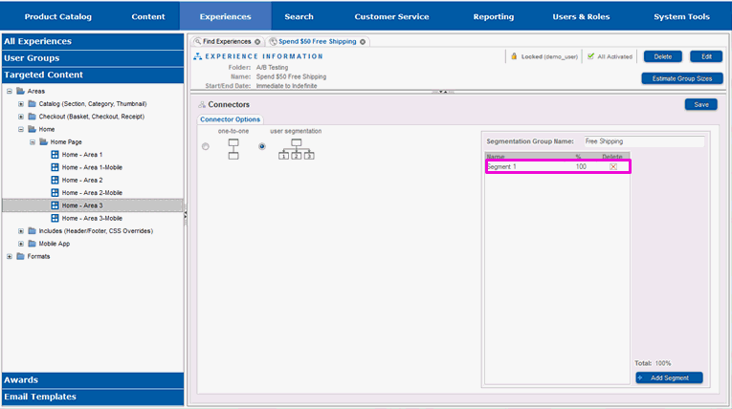This screenshot has height=409, width=732.
Task: Click the Includes folder icon
Action: [33, 231]
